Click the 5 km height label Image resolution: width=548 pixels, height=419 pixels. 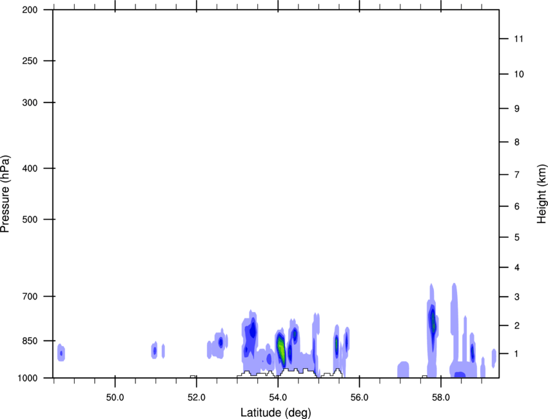517,237
